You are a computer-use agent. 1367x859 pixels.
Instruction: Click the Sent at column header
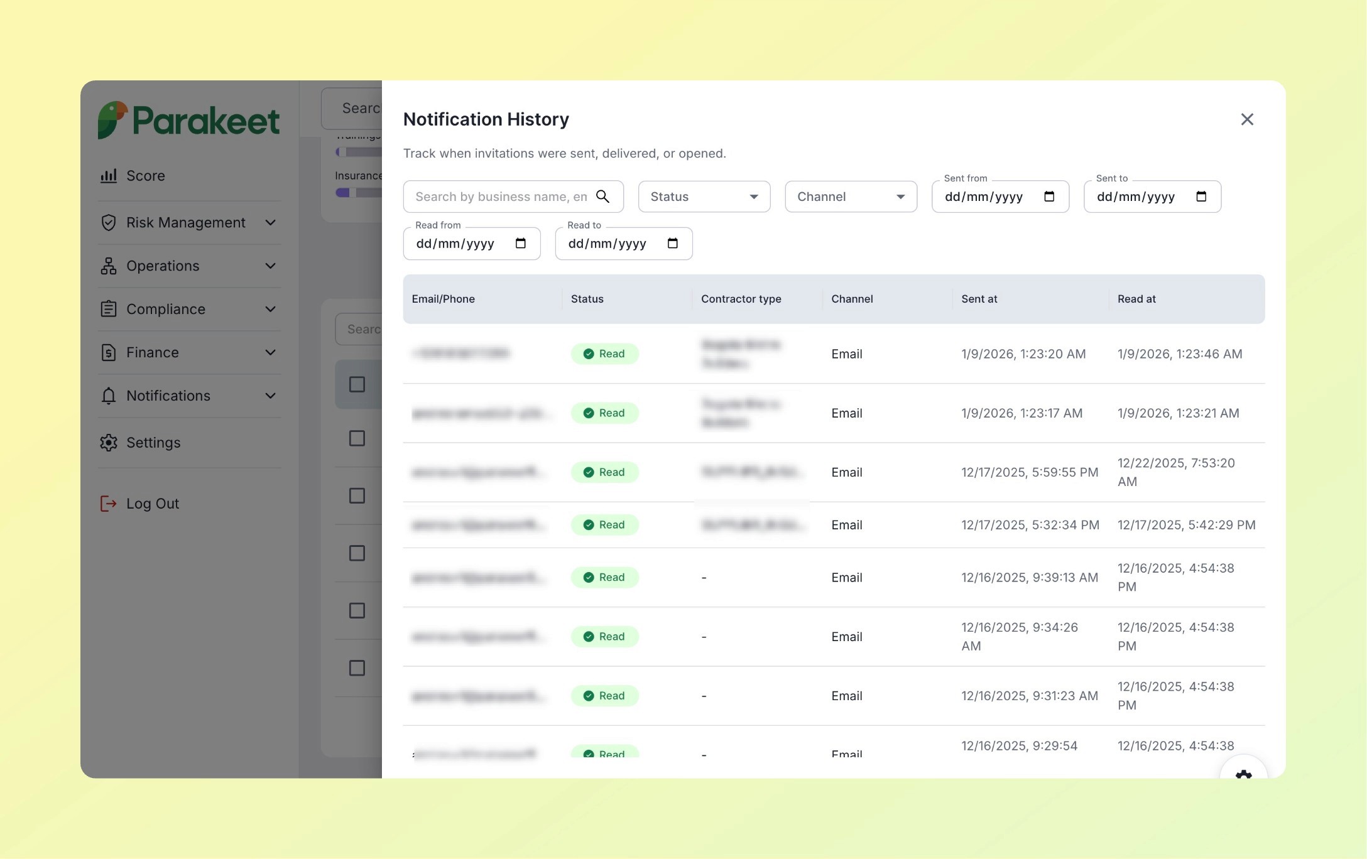[x=979, y=299]
